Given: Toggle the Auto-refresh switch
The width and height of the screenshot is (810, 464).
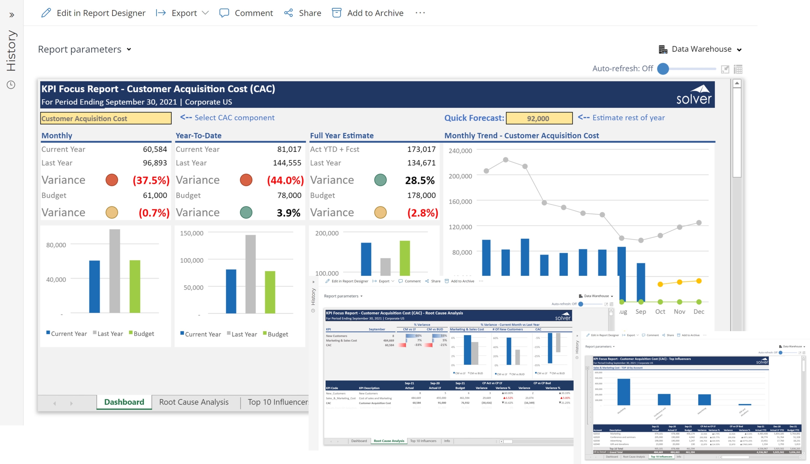Looking at the screenshot, I should coord(663,69).
